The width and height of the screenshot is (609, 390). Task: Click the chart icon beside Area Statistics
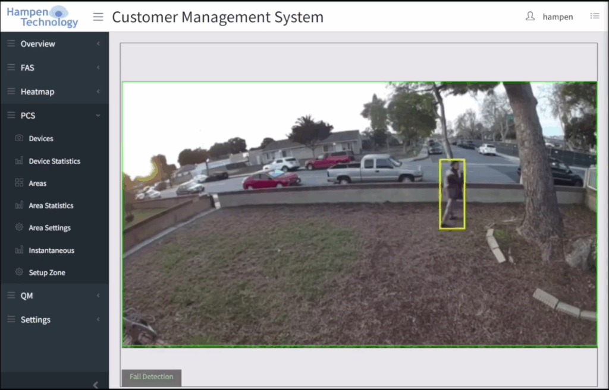19,205
